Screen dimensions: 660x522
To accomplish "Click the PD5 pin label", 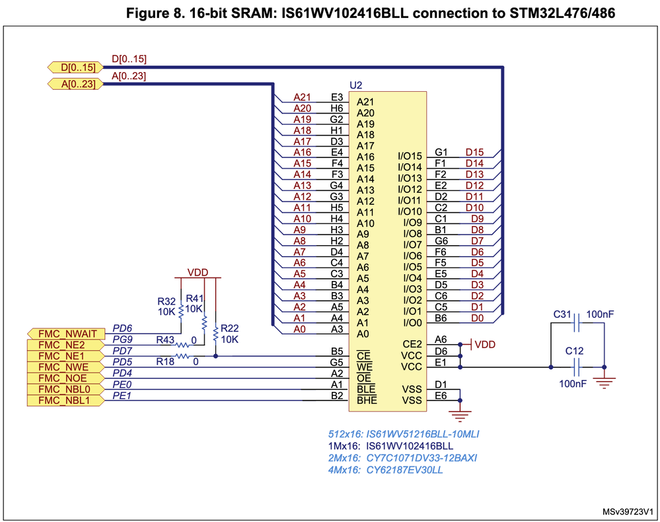I will pos(122,361).
